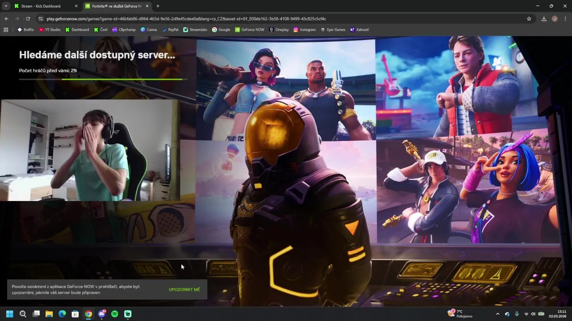Open the apps grid in bookmarks bar

click(6, 30)
